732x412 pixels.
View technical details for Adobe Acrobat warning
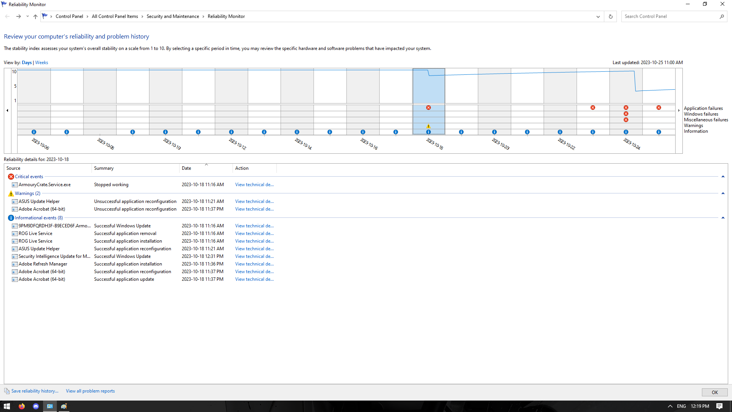254,209
